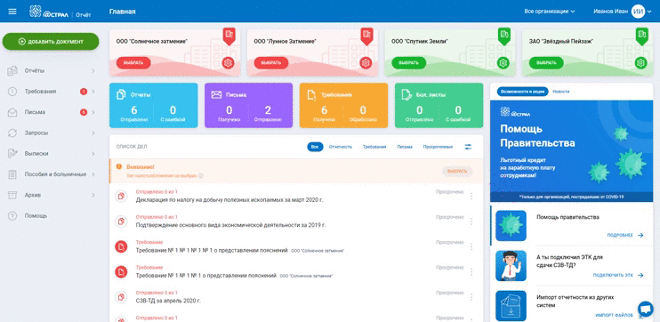Switch to the Просроченные filter tab
This screenshot has width=660, height=322.
(x=438, y=147)
